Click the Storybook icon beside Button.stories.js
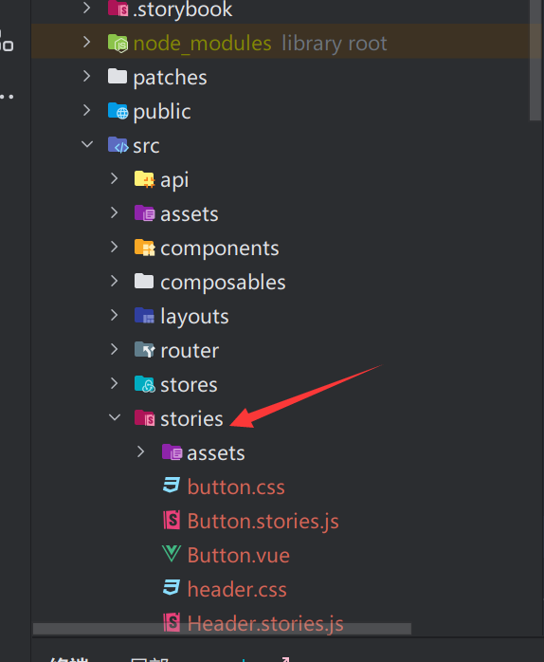Image resolution: width=544 pixels, height=662 pixels. pos(172,520)
